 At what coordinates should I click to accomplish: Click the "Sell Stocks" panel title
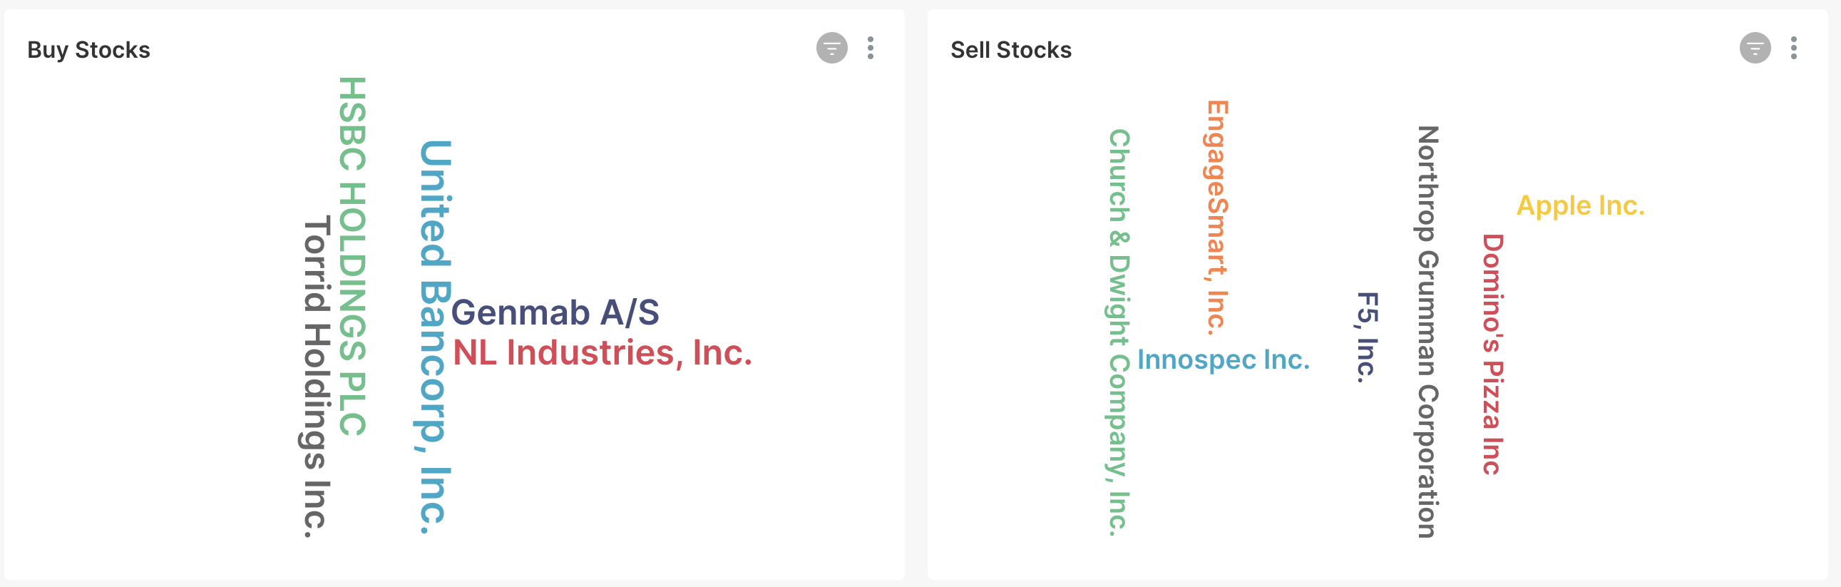click(1010, 49)
